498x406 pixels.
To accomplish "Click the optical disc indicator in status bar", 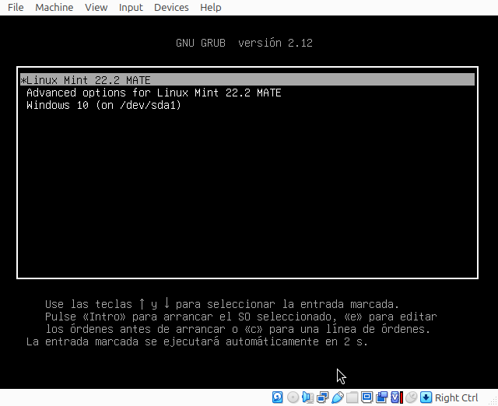I will 293,397.
